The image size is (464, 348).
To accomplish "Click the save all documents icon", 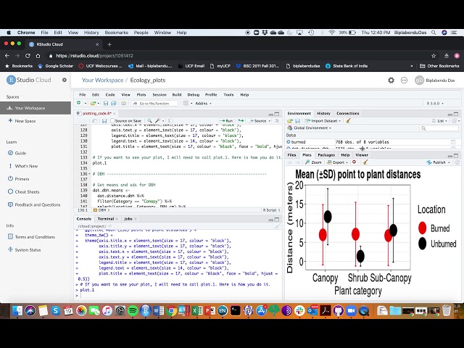I will coord(114,103).
